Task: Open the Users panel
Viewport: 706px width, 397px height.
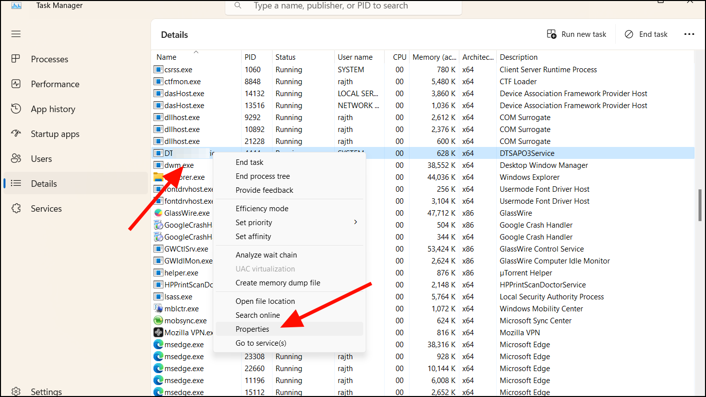Action: (41, 158)
